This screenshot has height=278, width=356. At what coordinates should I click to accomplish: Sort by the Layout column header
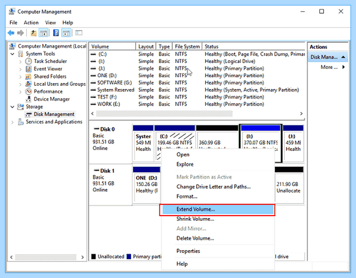click(146, 46)
